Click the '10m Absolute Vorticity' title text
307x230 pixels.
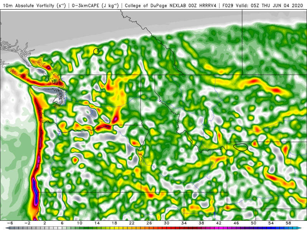click(29, 5)
